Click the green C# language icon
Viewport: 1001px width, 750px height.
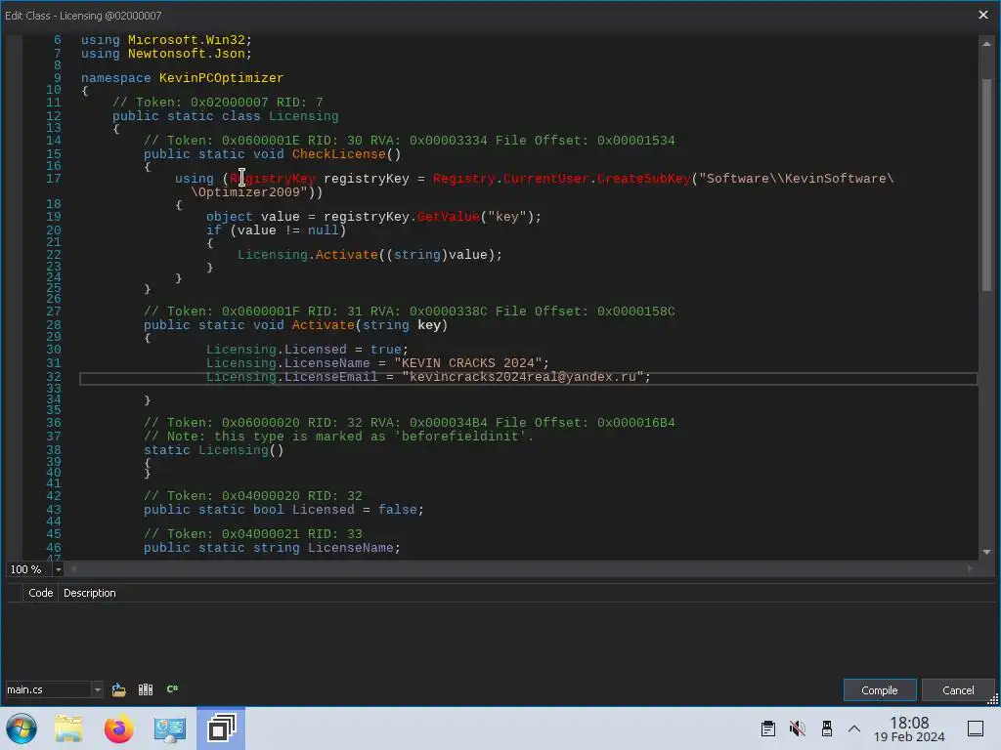[x=172, y=689]
